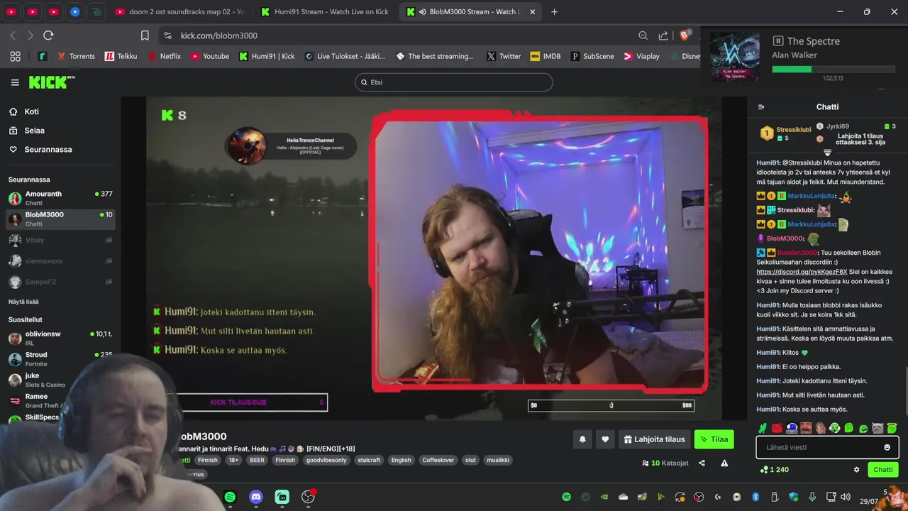Open microphone tray icon

(x=812, y=497)
